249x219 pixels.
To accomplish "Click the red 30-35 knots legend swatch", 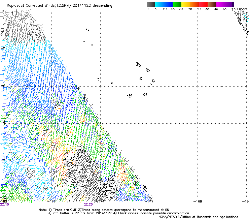I will (203, 4).
